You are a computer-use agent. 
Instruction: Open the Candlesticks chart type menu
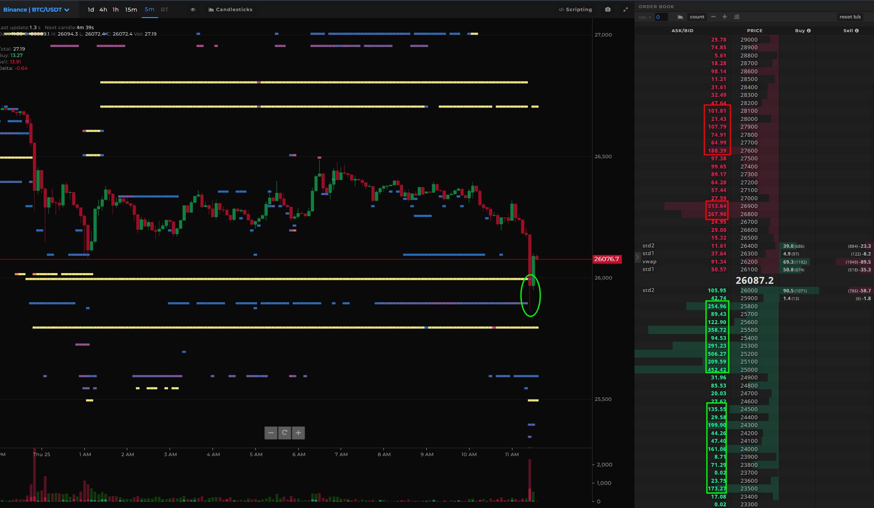(230, 9)
